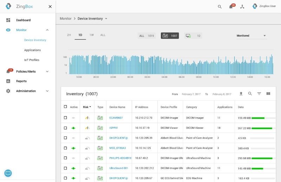
Task: Open the column chooser icon
Action: pyautogui.click(x=268, y=94)
